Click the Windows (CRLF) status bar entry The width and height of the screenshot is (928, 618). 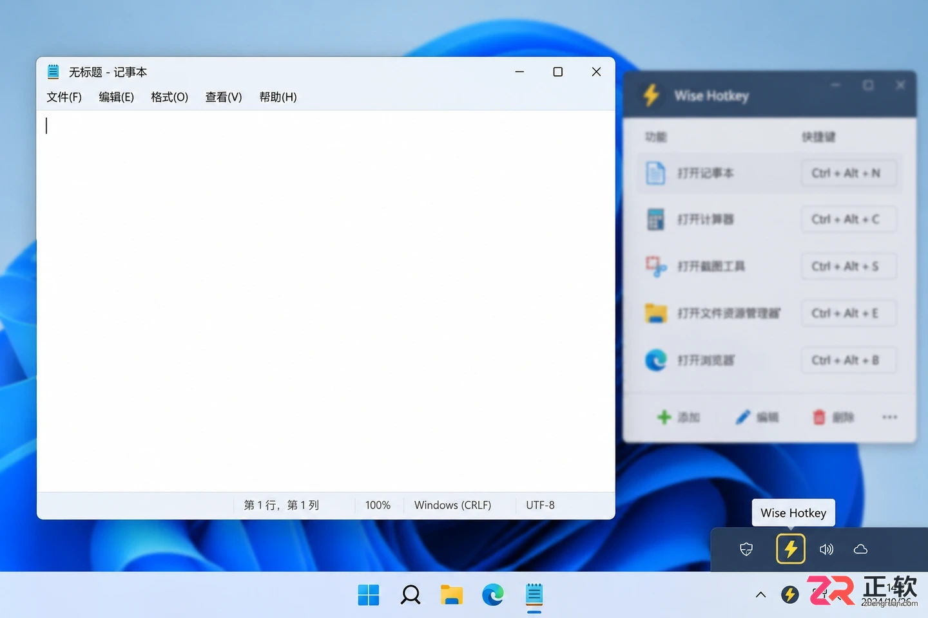pyautogui.click(x=452, y=505)
